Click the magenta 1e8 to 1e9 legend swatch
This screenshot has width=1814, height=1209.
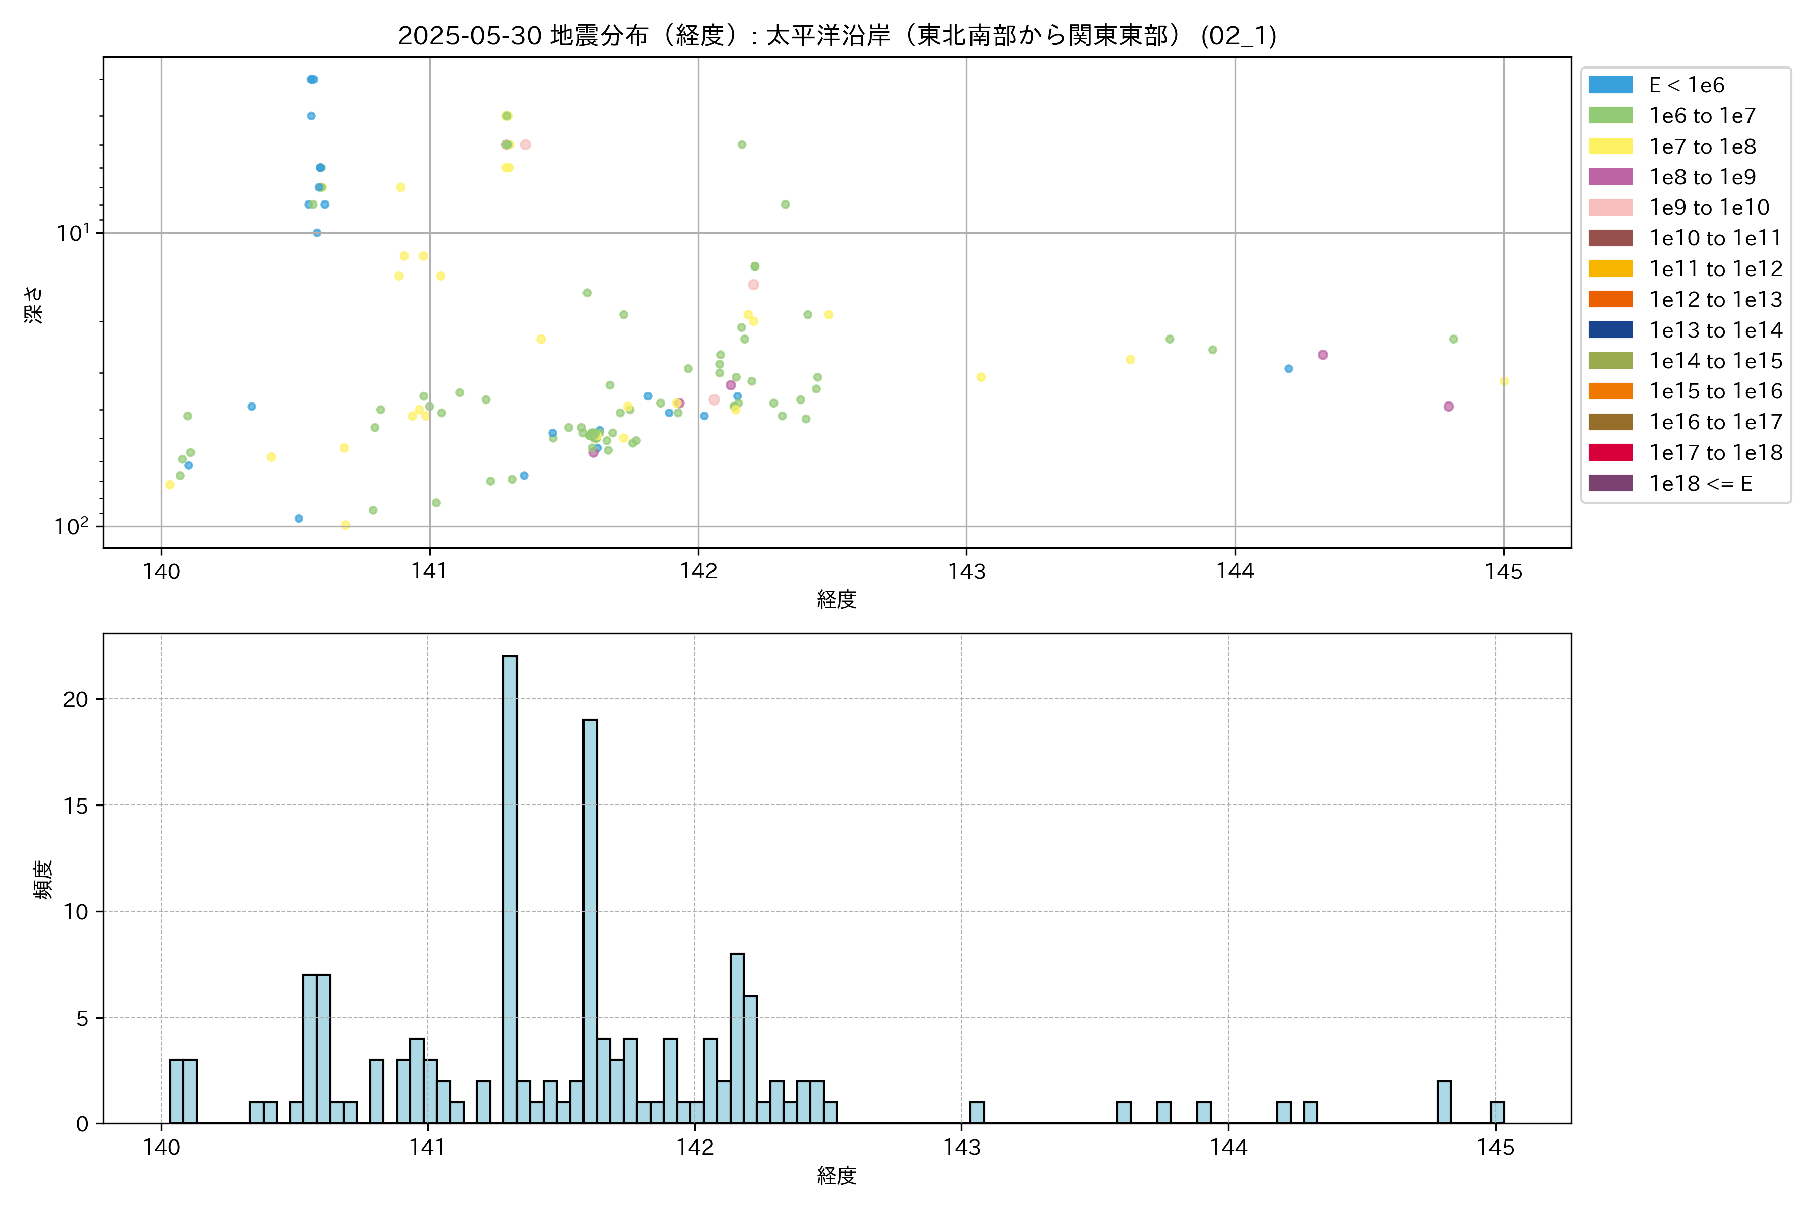(x=1609, y=177)
